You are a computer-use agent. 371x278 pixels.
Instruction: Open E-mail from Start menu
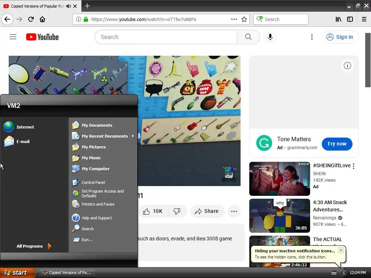click(x=17, y=142)
